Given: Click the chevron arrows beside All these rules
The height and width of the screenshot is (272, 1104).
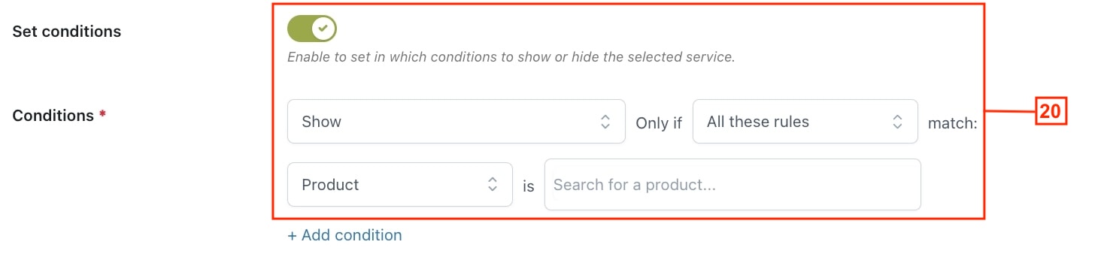Looking at the screenshot, I should 897,122.
